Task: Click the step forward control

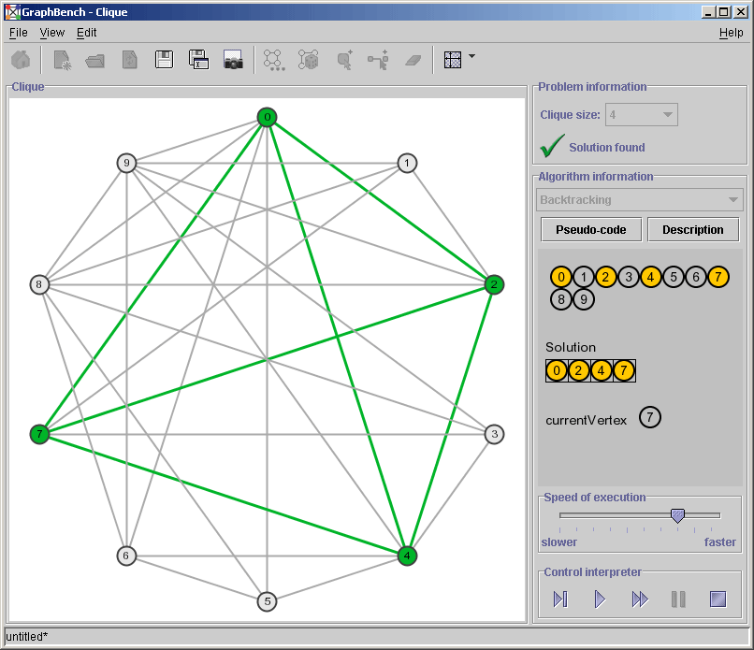Action: pos(560,599)
